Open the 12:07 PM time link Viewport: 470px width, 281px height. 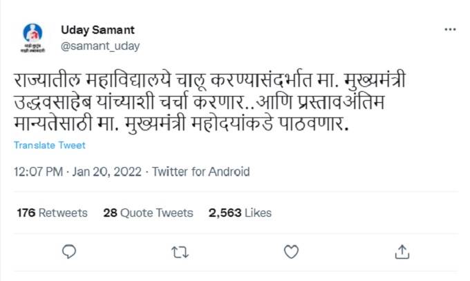[x=39, y=172]
